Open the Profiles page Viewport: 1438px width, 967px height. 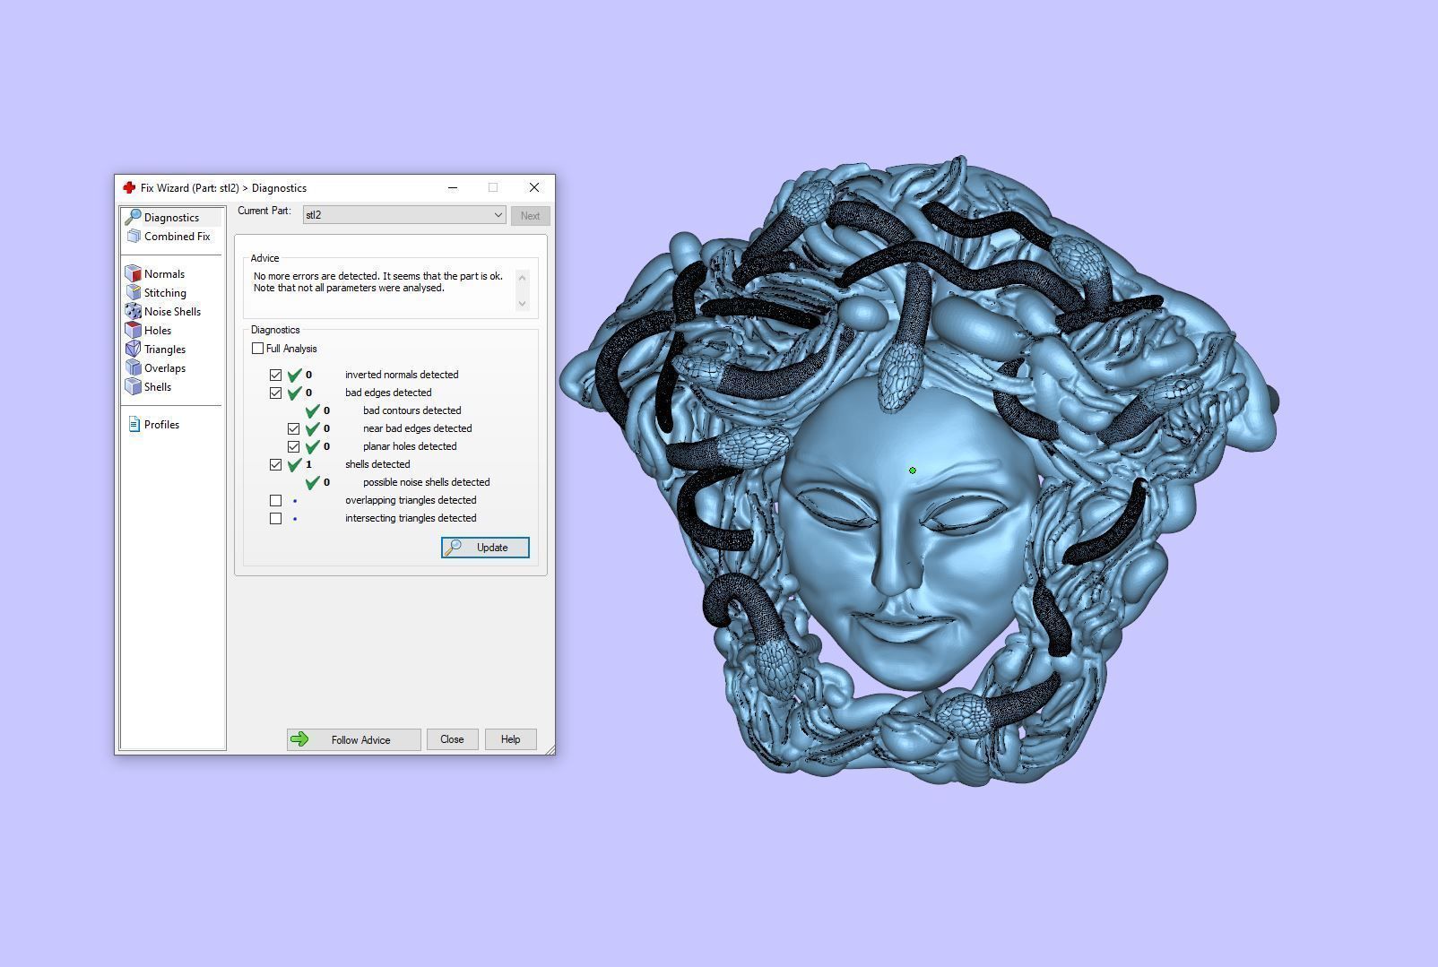point(161,425)
